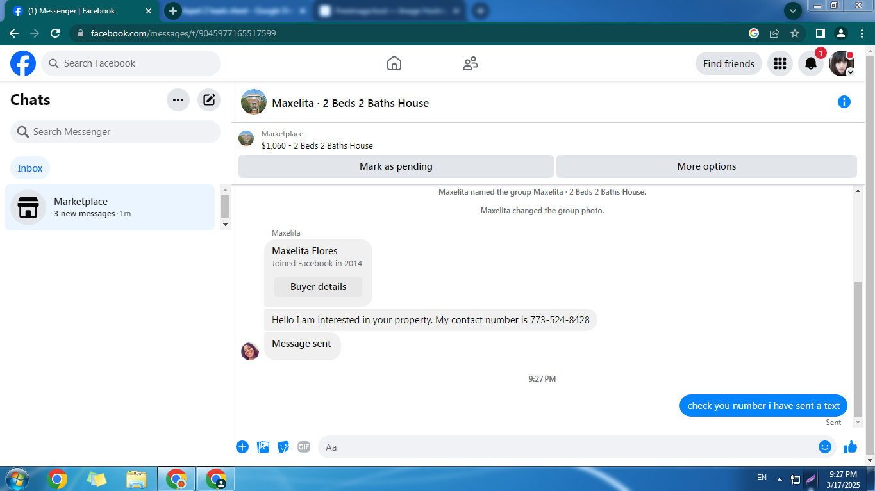Open more actions plus icon in composer
The height and width of the screenshot is (491, 875).
(x=242, y=447)
